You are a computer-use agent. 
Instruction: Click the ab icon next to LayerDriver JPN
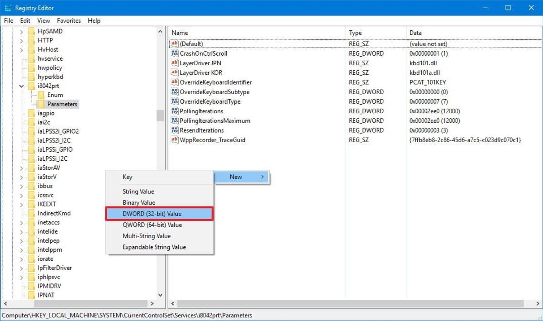pyautogui.click(x=175, y=63)
